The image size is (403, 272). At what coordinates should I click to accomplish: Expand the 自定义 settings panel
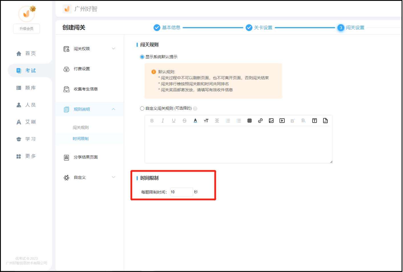click(x=89, y=177)
